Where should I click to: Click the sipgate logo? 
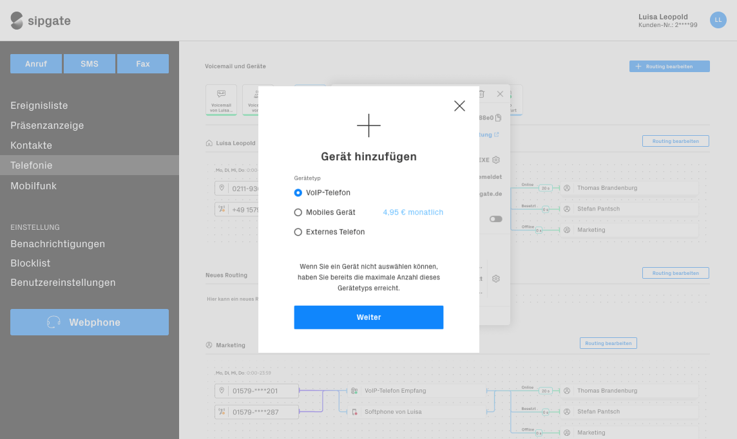point(41,21)
